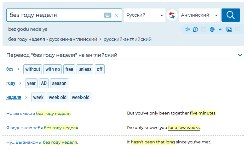The width and height of the screenshot is (248, 150).
Task: Click the sentence 'Но вы вместе без году неделя.'
Action: pyautogui.click(x=39, y=114)
